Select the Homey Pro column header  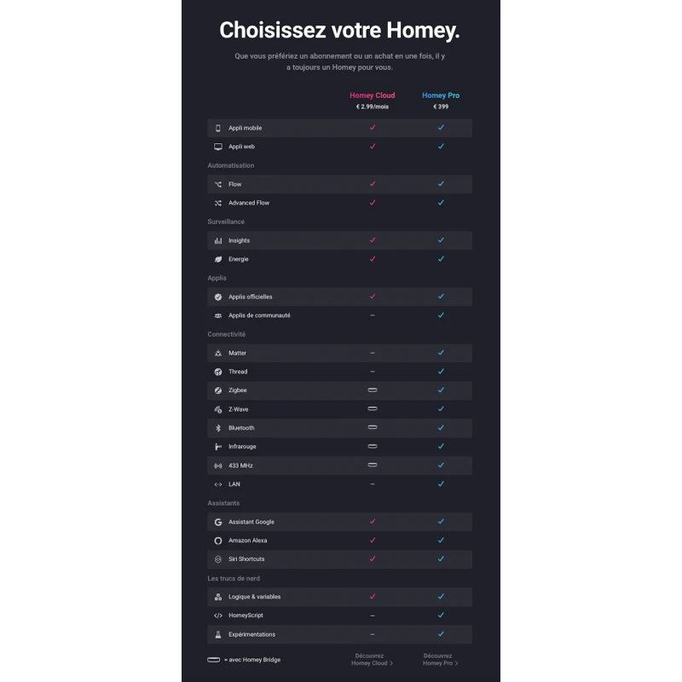pyautogui.click(x=441, y=95)
